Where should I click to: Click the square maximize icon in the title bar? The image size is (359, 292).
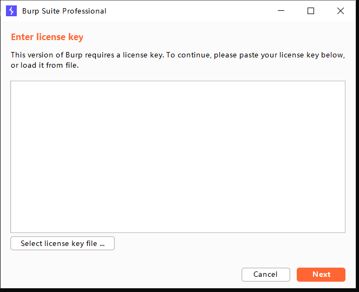(x=311, y=11)
